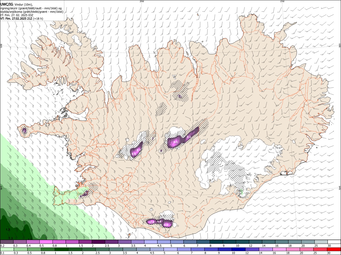Click the white top-row swatch starting at 30
The image size is (341, 255).
pyautogui.click(x=334, y=242)
